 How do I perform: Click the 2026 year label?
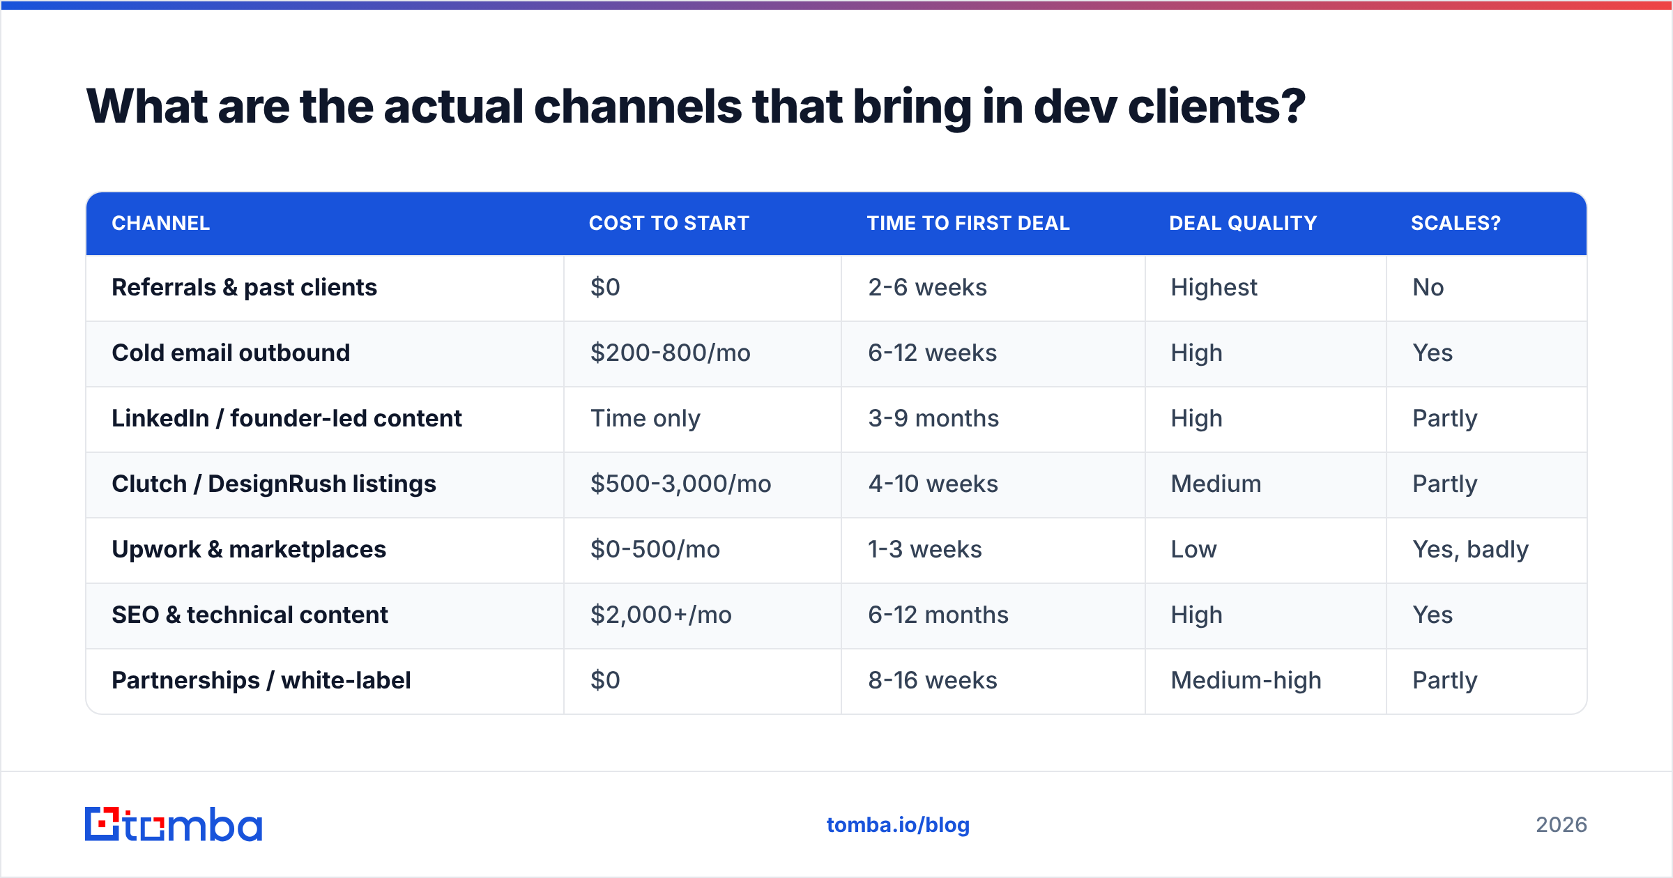pos(1561,825)
